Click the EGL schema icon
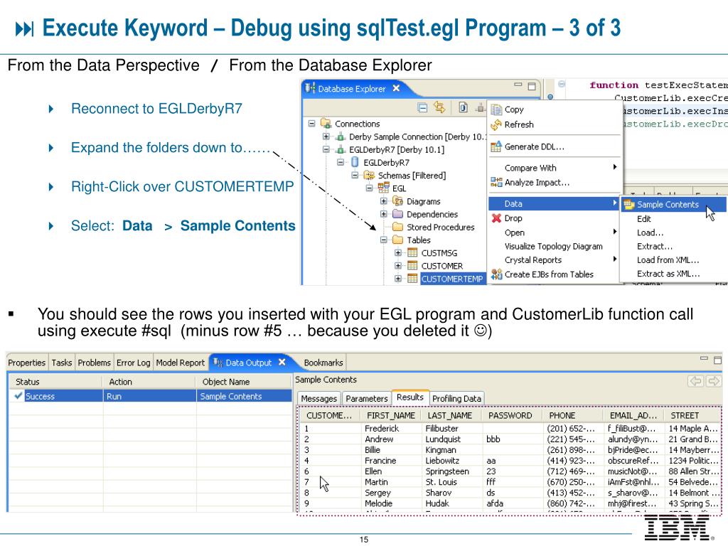The image size is (728, 546). 383,188
